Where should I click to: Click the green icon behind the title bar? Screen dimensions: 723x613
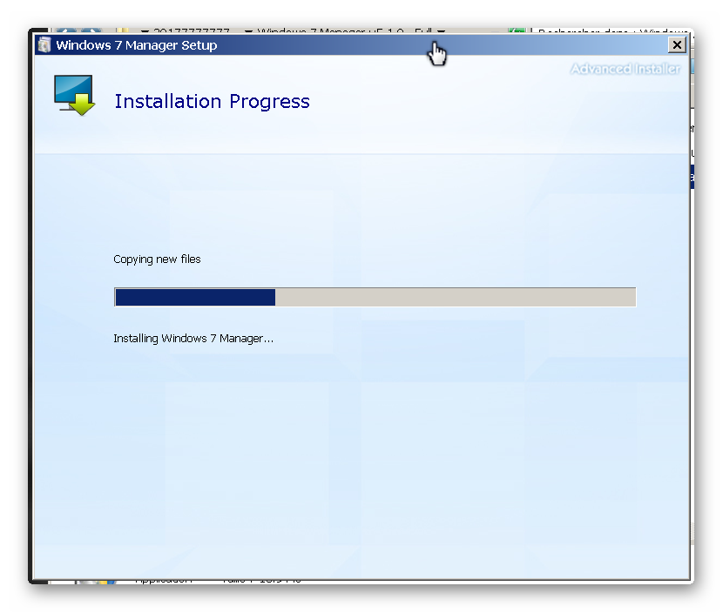(x=517, y=32)
